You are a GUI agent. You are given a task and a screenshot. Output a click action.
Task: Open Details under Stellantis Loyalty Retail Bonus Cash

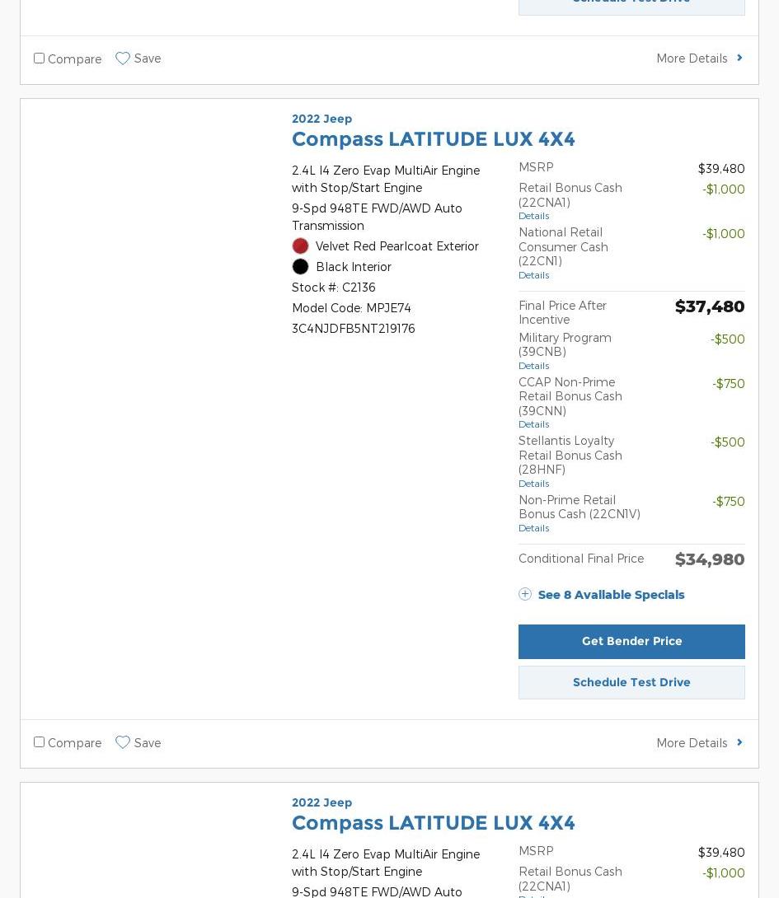tap(533, 484)
